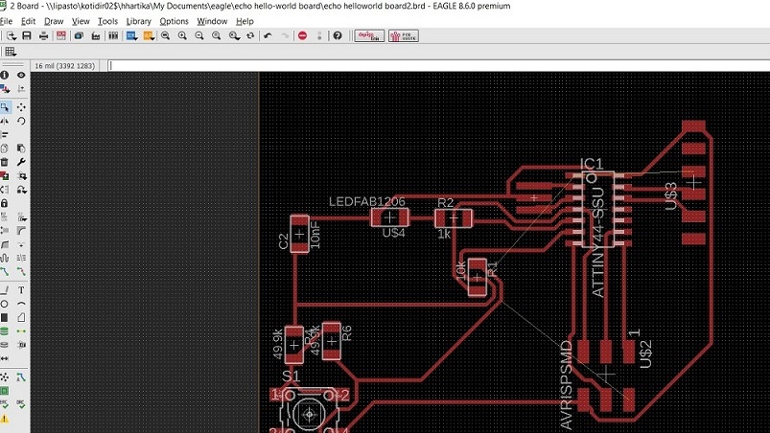Select the Group selection tool
The height and width of the screenshot is (433, 770).
coord(5,107)
